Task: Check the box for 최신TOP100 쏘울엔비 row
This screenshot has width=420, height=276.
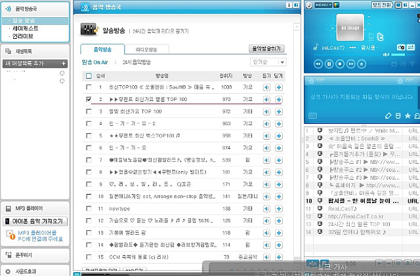Action: [x=89, y=87]
